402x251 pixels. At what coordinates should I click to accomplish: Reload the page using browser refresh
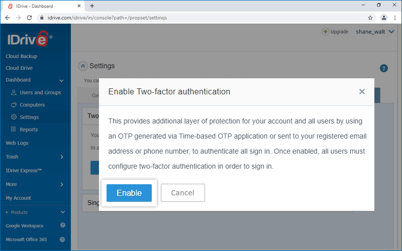[29, 18]
